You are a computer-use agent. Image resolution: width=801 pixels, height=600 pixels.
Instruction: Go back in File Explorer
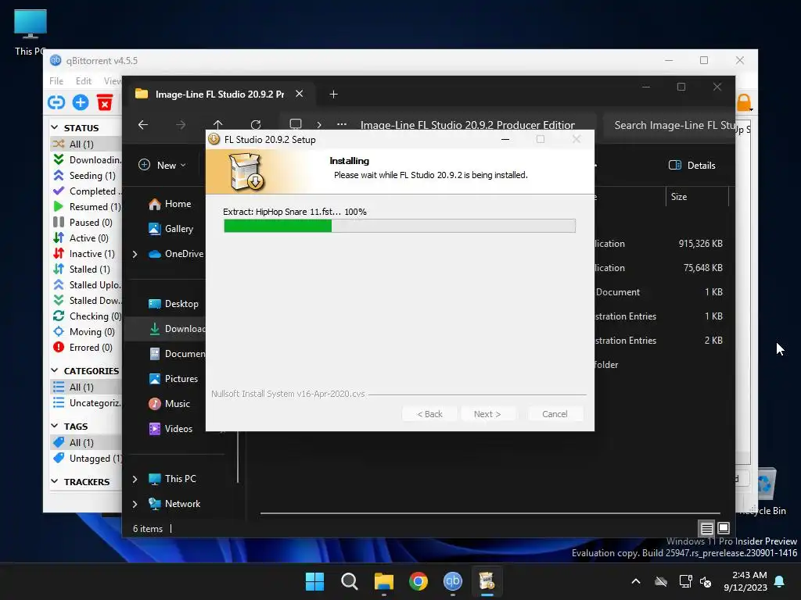point(143,124)
